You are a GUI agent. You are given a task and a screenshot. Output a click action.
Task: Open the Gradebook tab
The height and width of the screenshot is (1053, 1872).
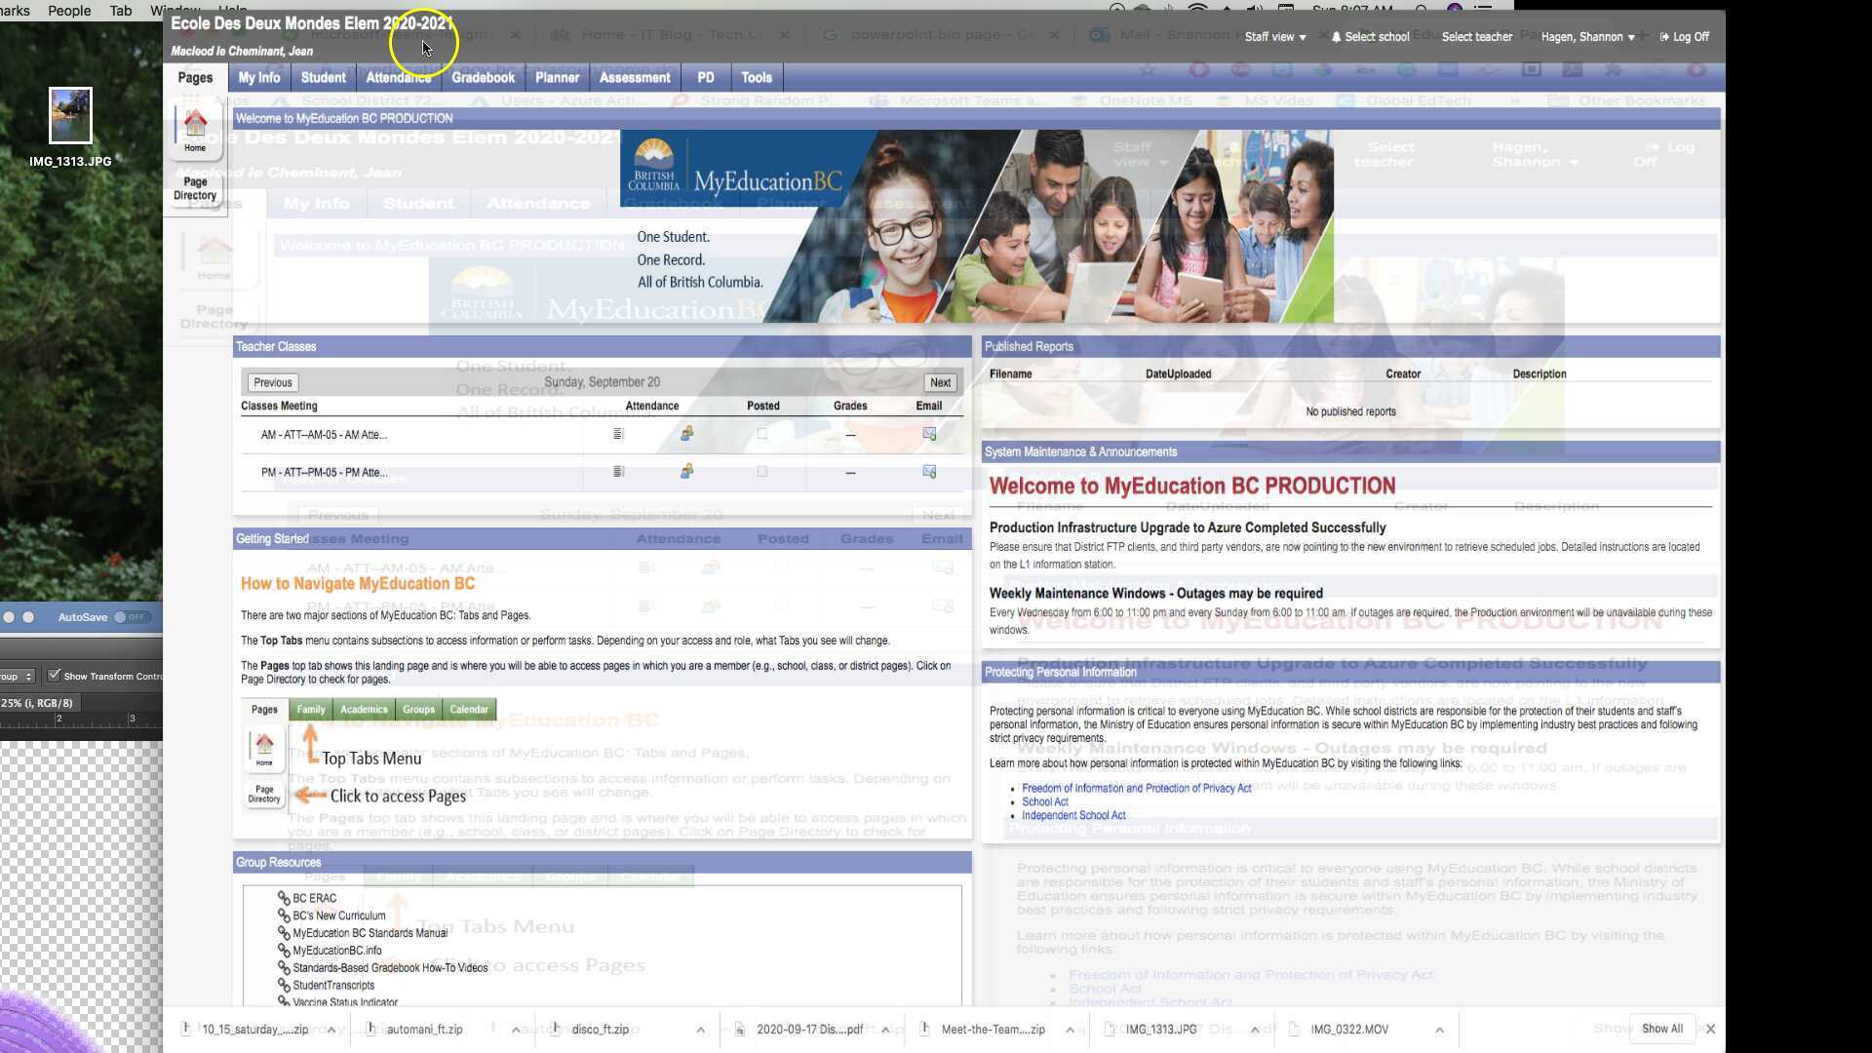pyautogui.click(x=483, y=77)
